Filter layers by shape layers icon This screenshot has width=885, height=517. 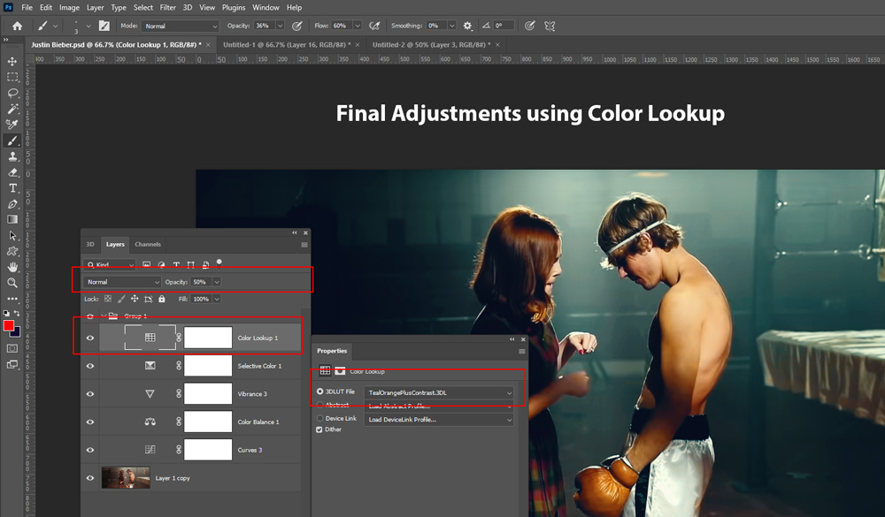click(191, 264)
